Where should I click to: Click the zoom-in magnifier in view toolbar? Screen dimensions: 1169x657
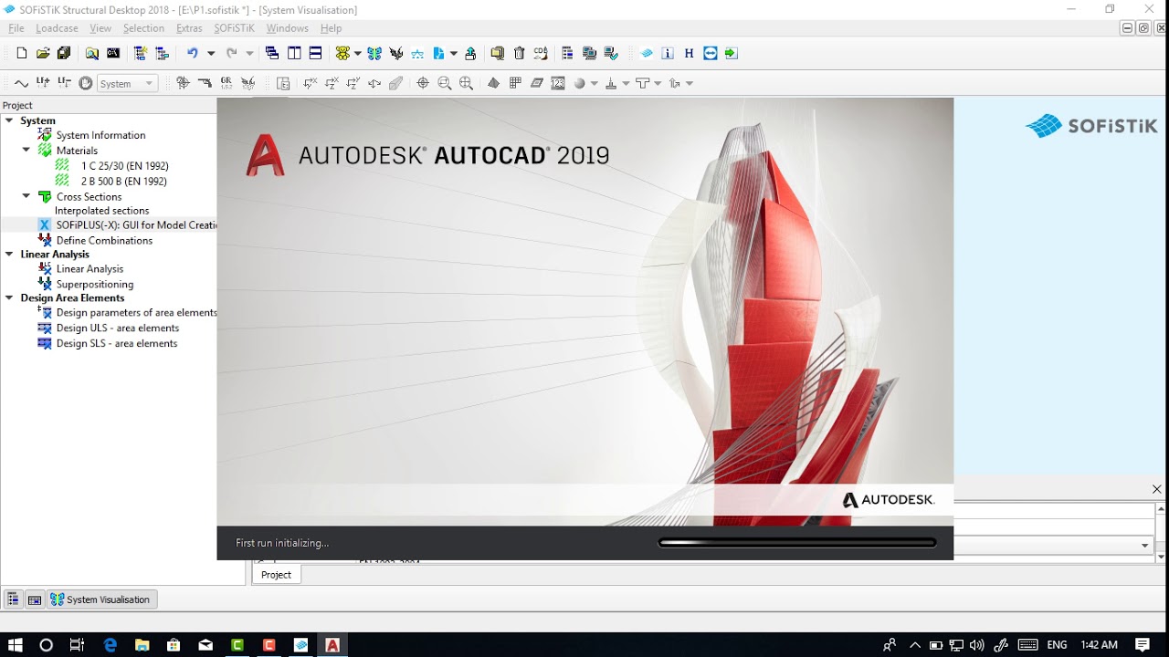pyautogui.click(x=466, y=83)
